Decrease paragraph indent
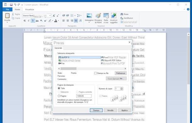The width and height of the screenshot is (192, 123). point(64,15)
